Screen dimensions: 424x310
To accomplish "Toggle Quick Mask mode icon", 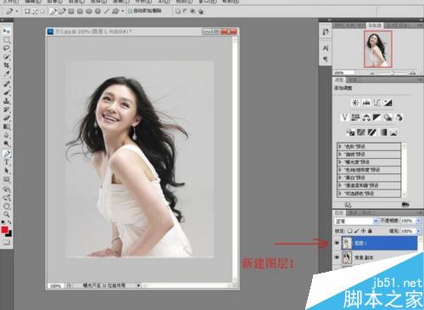I will [x=6, y=242].
